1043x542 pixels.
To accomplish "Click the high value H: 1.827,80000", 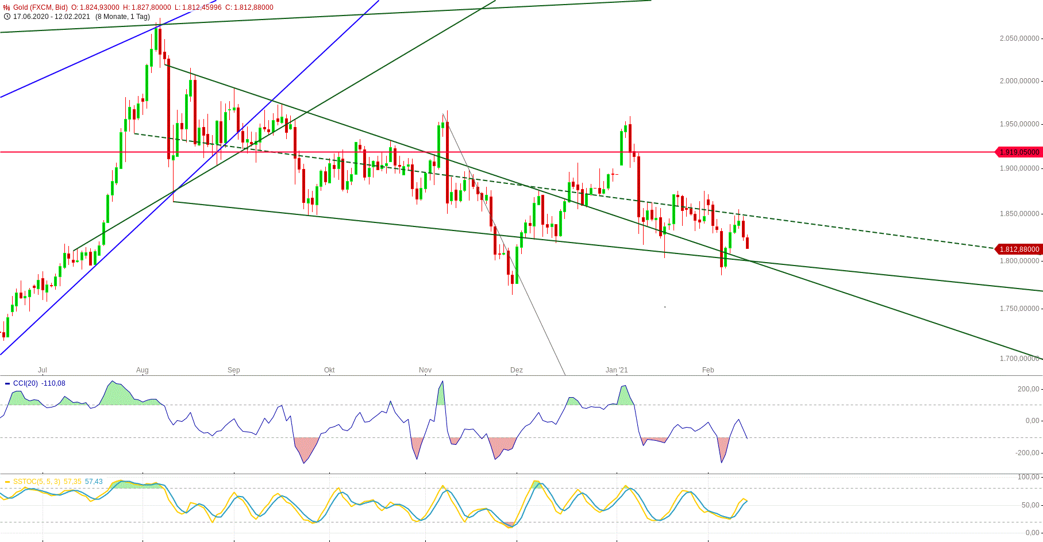I will tap(147, 7).
